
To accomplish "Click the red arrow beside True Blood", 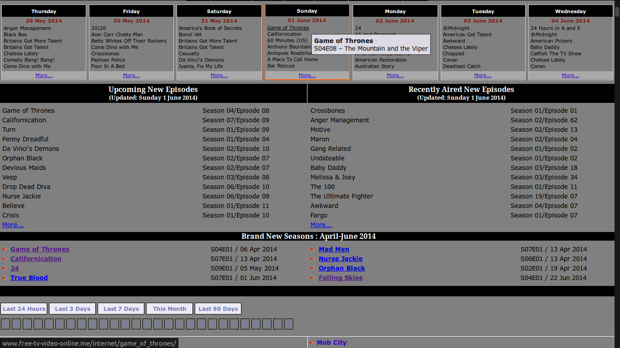I will coord(4,278).
